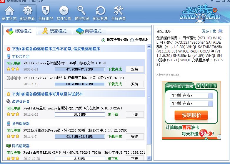
Task: Click the 下载完成 status of GeForce driver
Action: point(115,137)
